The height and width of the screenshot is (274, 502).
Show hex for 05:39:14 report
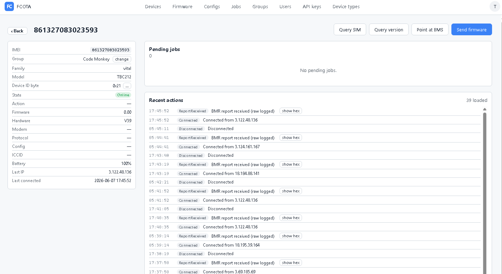click(291, 236)
